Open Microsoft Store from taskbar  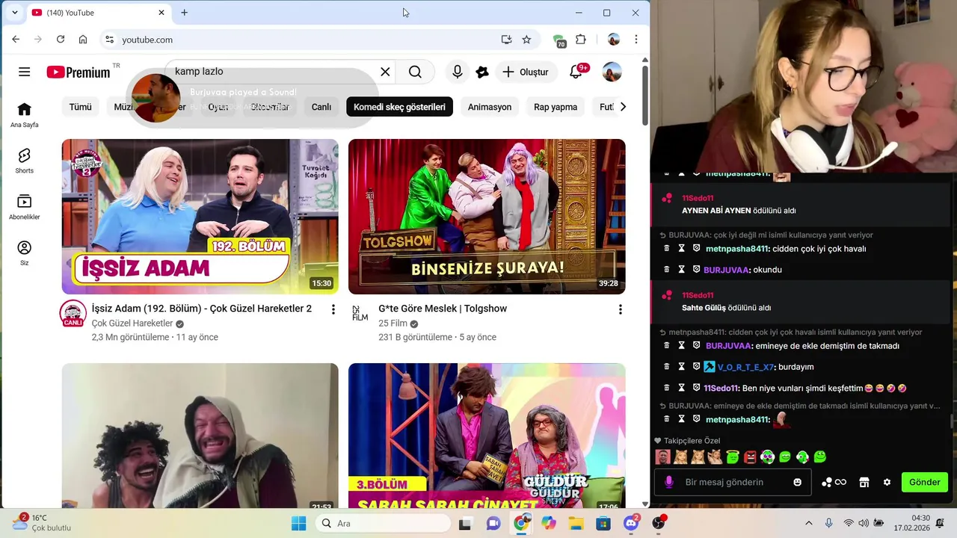point(603,523)
